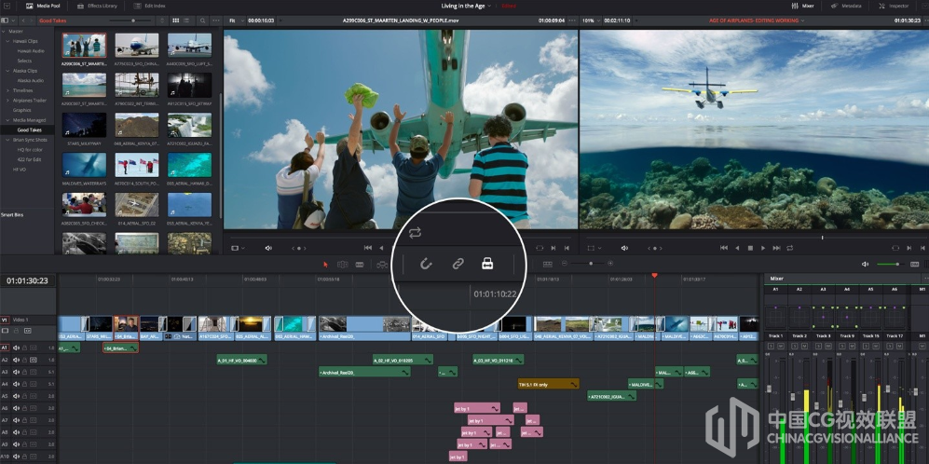Play timeline viewer in reverse
929x464 pixels.
[737, 248]
